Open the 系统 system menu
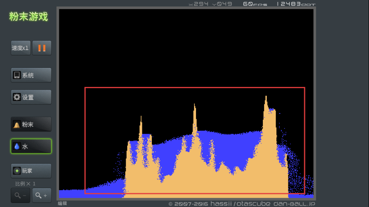This screenshot has height=207, width=369. (x=31, y=75)
